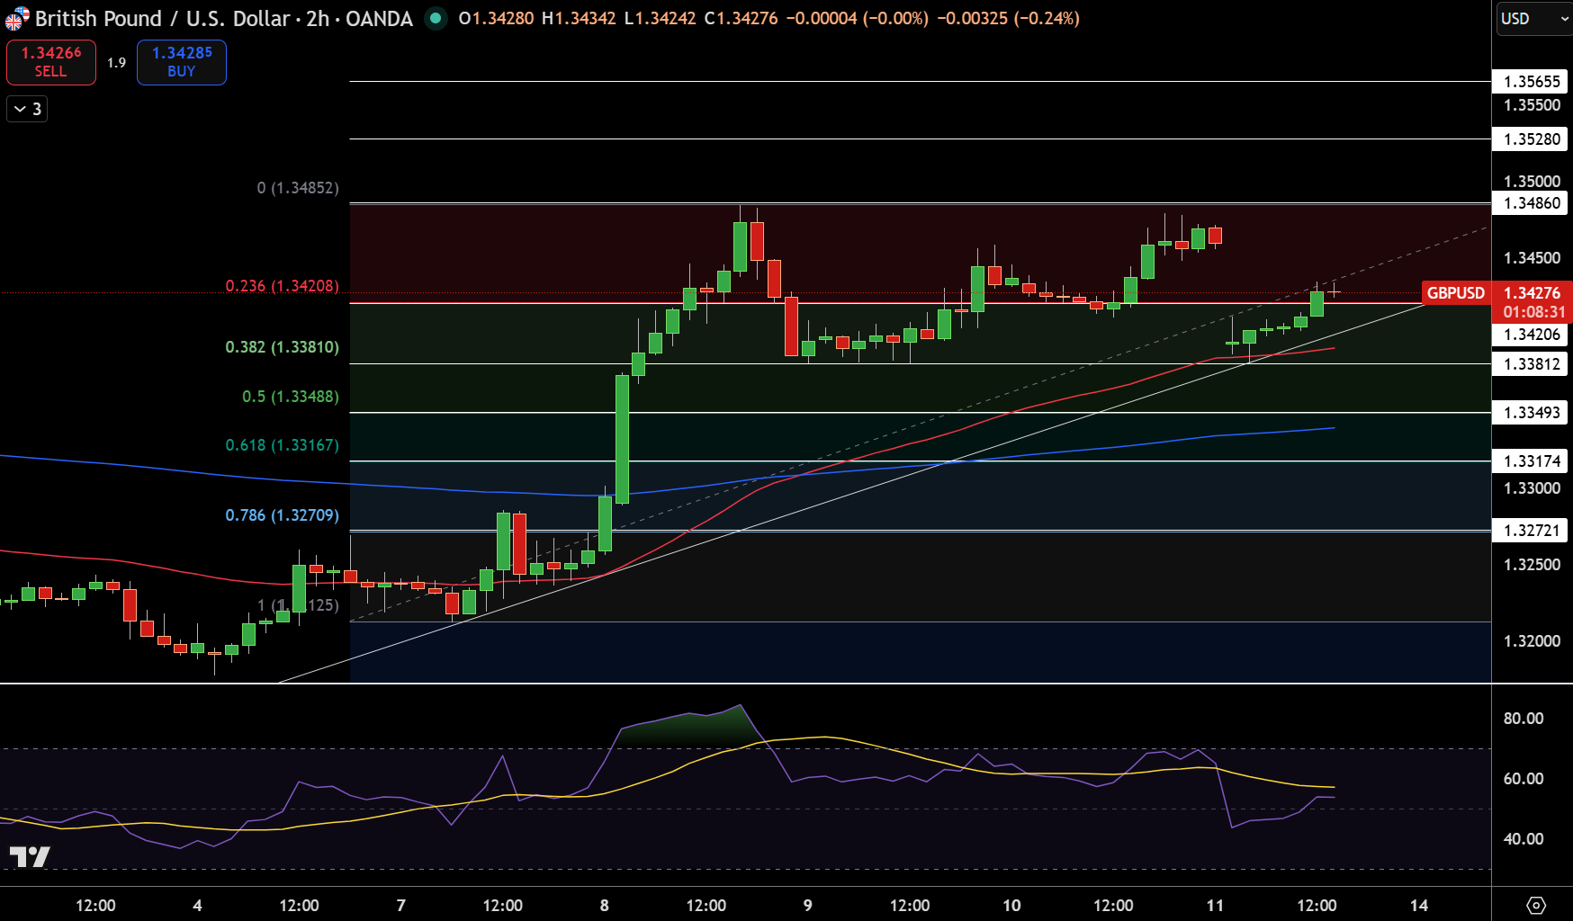This screenshot has width=1573, height=921.
Task: Click the 1.33174 price level label
Action: [x=1532, y=461]
